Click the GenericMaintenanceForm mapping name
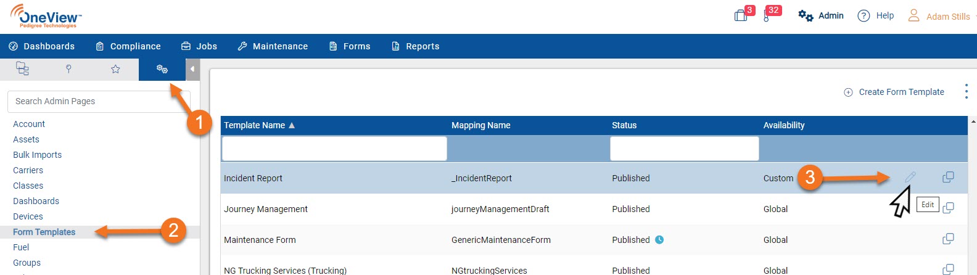Screen dimensions: 977x275 click(501, 240)
